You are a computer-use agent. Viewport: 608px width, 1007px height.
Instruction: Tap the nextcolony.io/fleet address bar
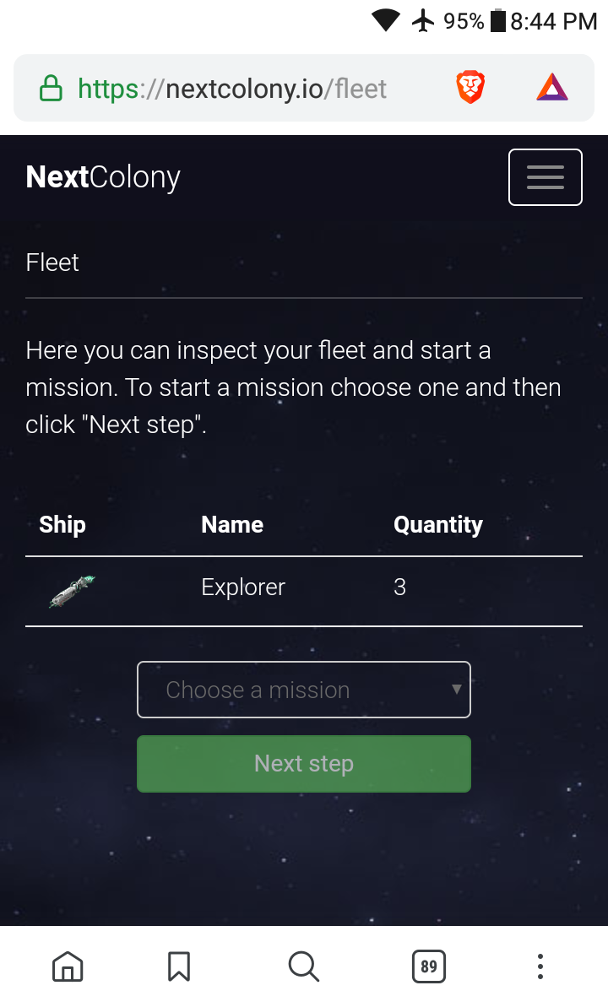point(232,89)
